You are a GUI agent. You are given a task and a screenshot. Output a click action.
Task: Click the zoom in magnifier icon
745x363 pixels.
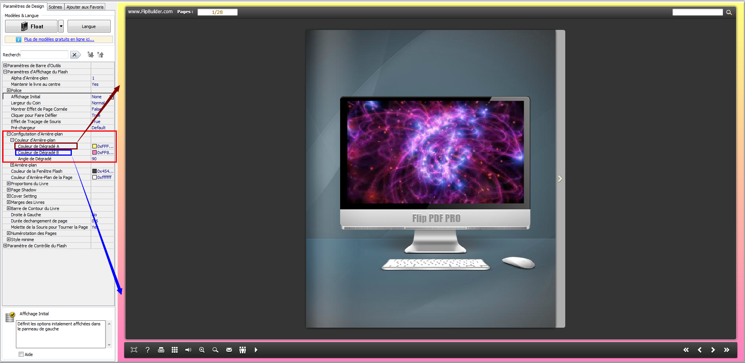[202, 350]
